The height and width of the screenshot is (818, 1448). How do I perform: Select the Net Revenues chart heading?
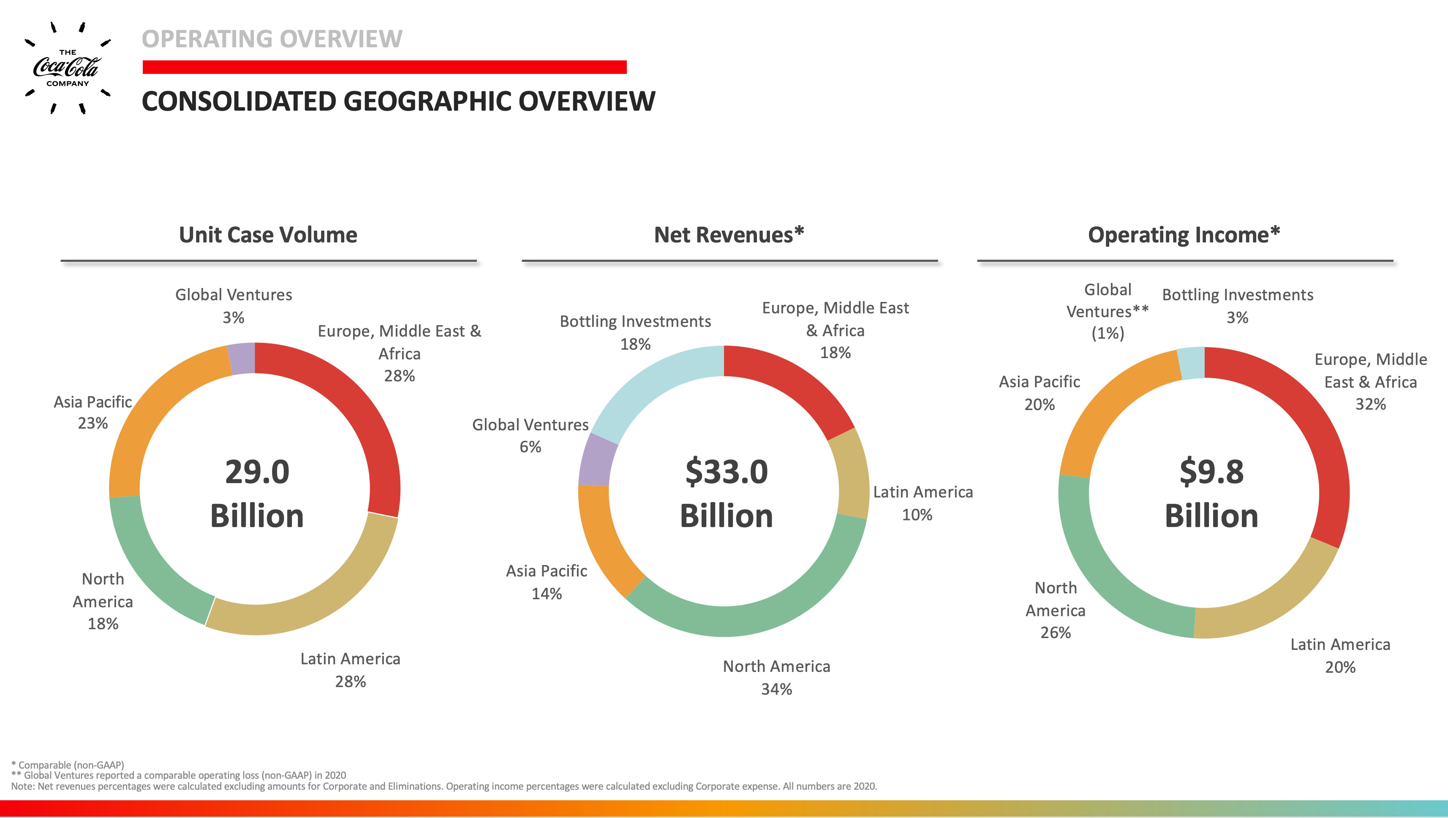[729, 235]
